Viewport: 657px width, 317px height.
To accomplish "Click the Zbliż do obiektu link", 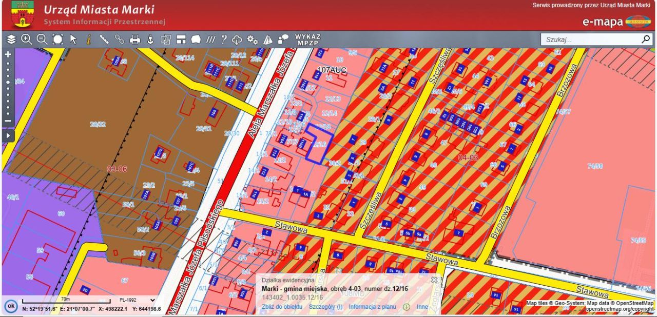I will (282, 307).
